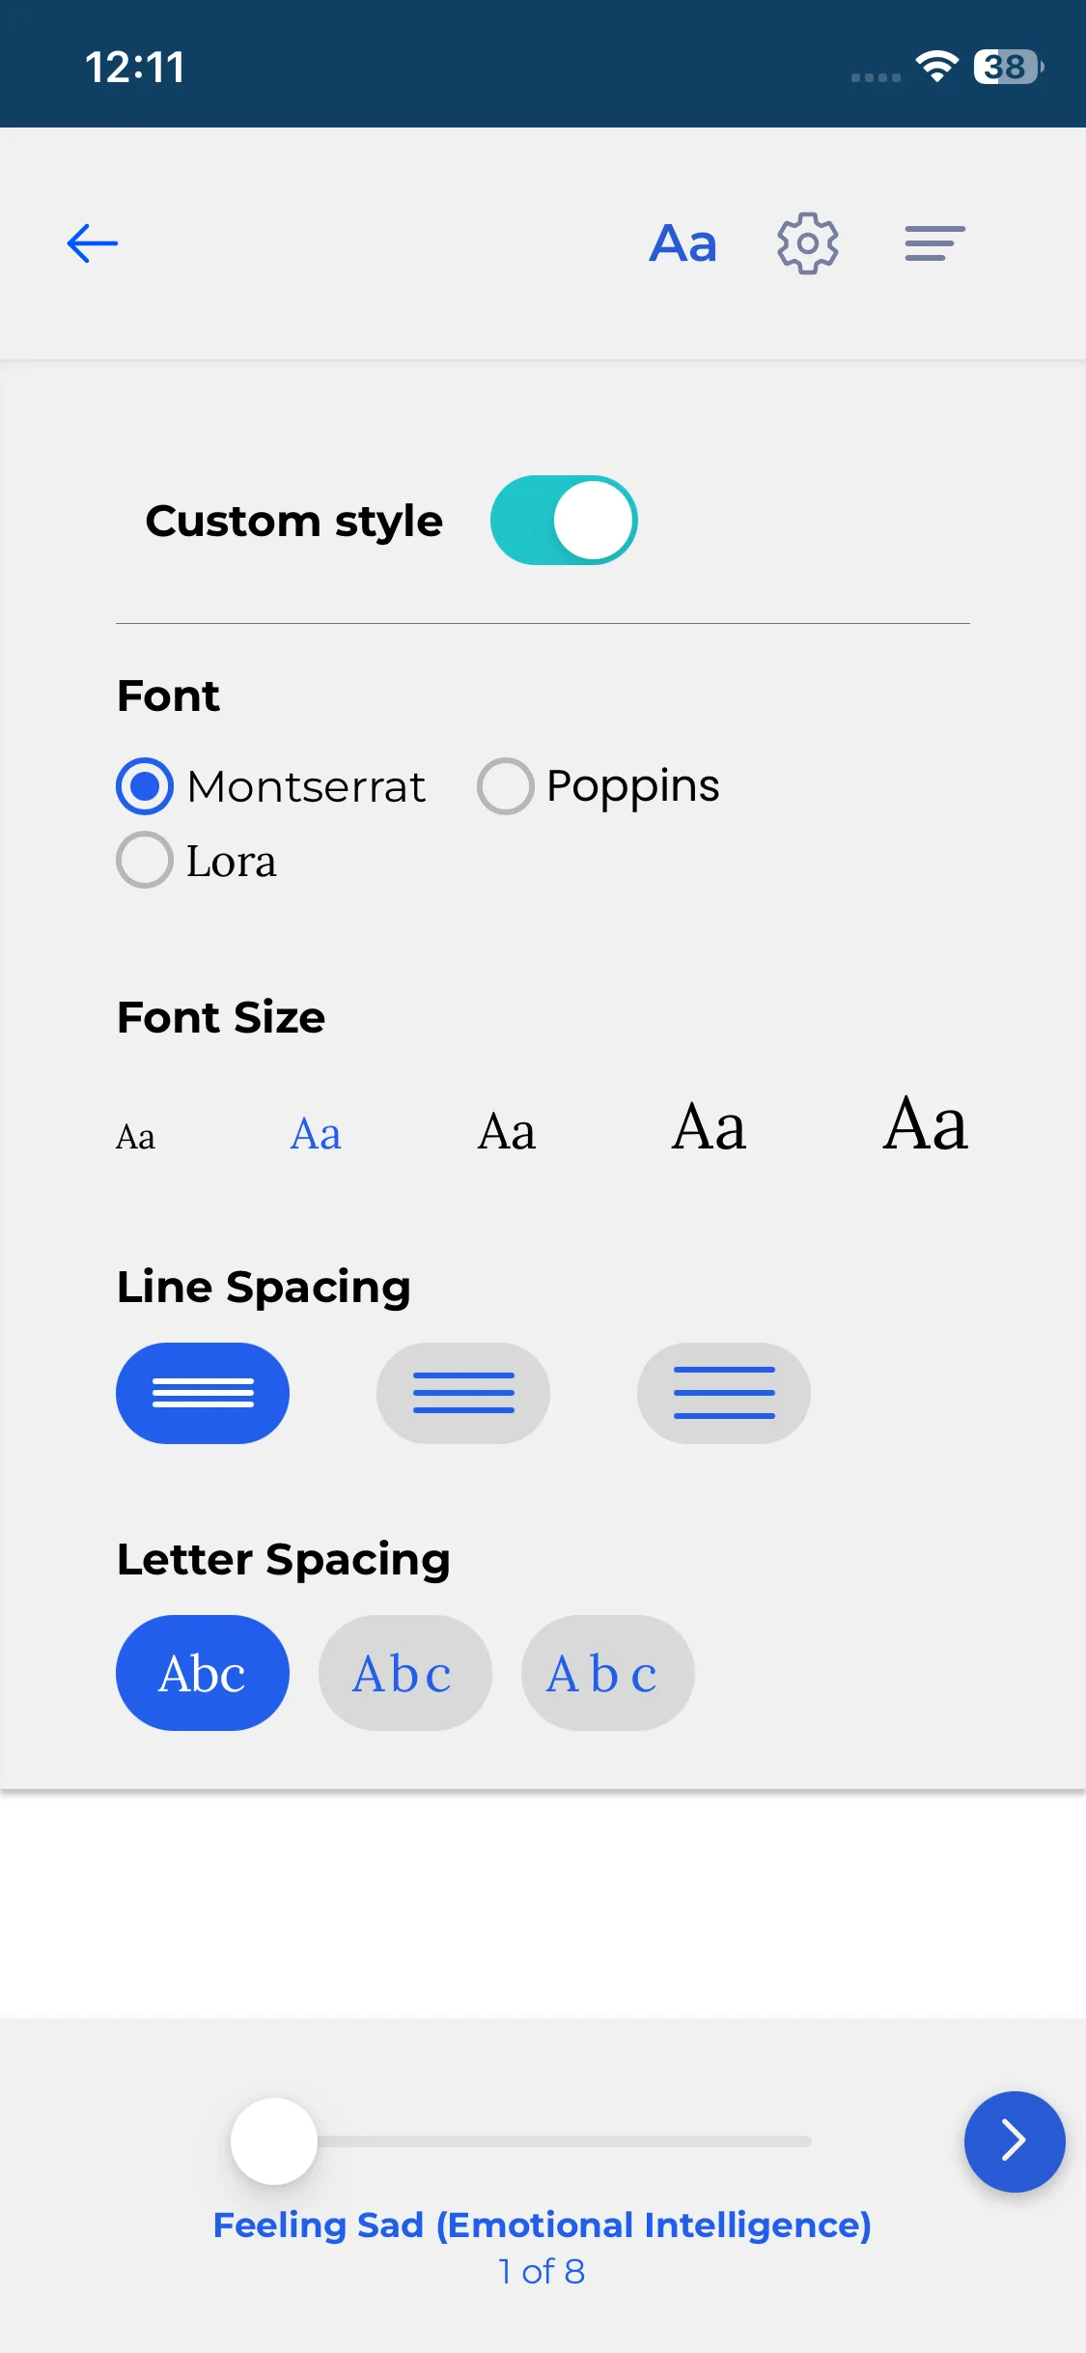The image size is (1086, 2353).
Task: Choose the largest Aa font size
Action: pos(925,1125)
